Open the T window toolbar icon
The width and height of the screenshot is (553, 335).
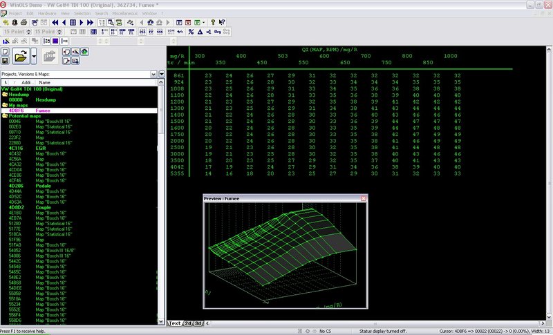(179, 23)
